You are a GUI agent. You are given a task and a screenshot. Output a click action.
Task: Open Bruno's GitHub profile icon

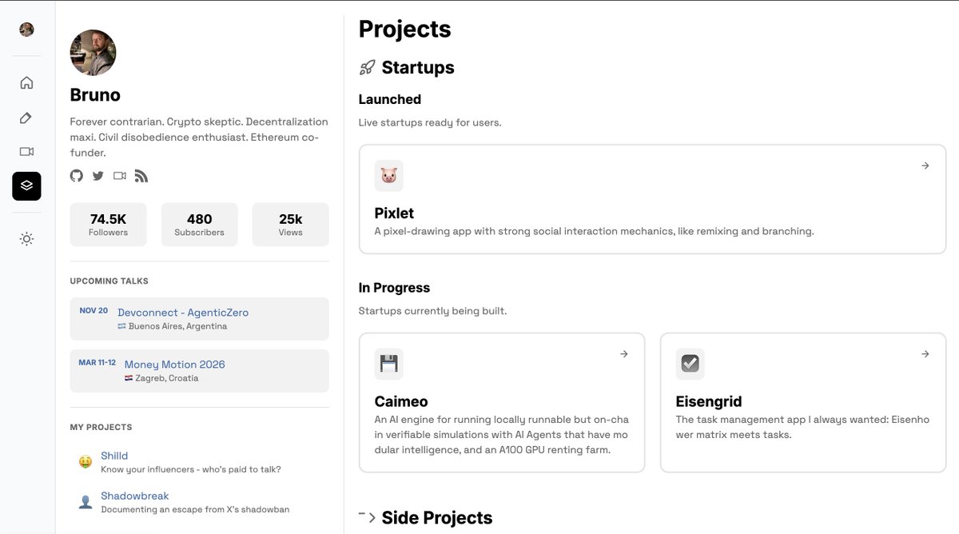click(77, 176)
